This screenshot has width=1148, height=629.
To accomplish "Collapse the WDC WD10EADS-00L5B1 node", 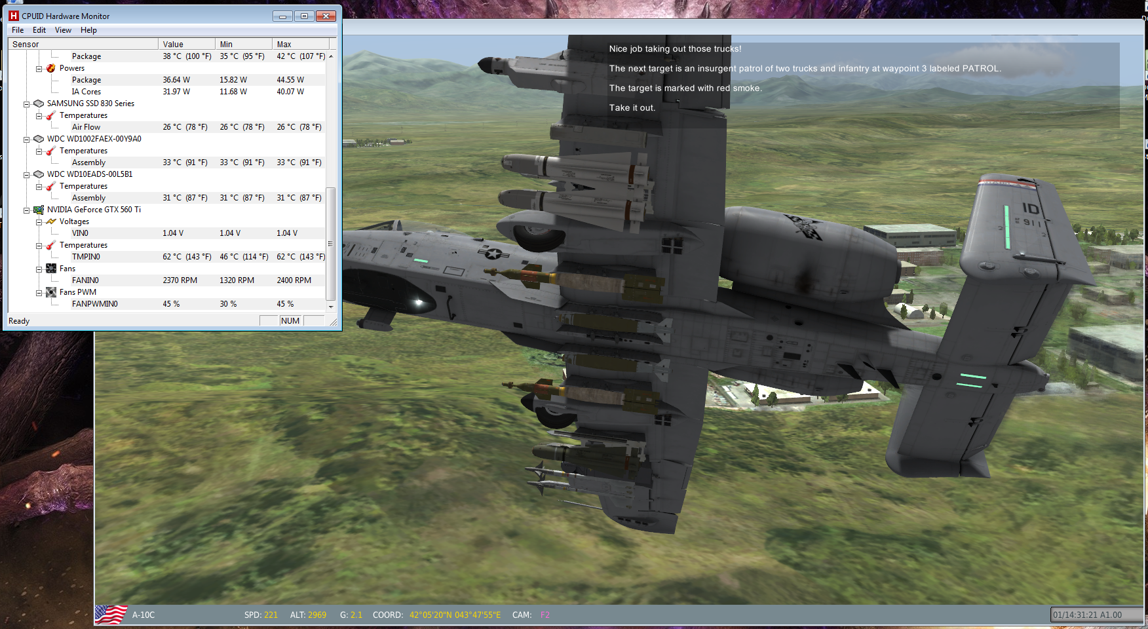I will 27,175.
